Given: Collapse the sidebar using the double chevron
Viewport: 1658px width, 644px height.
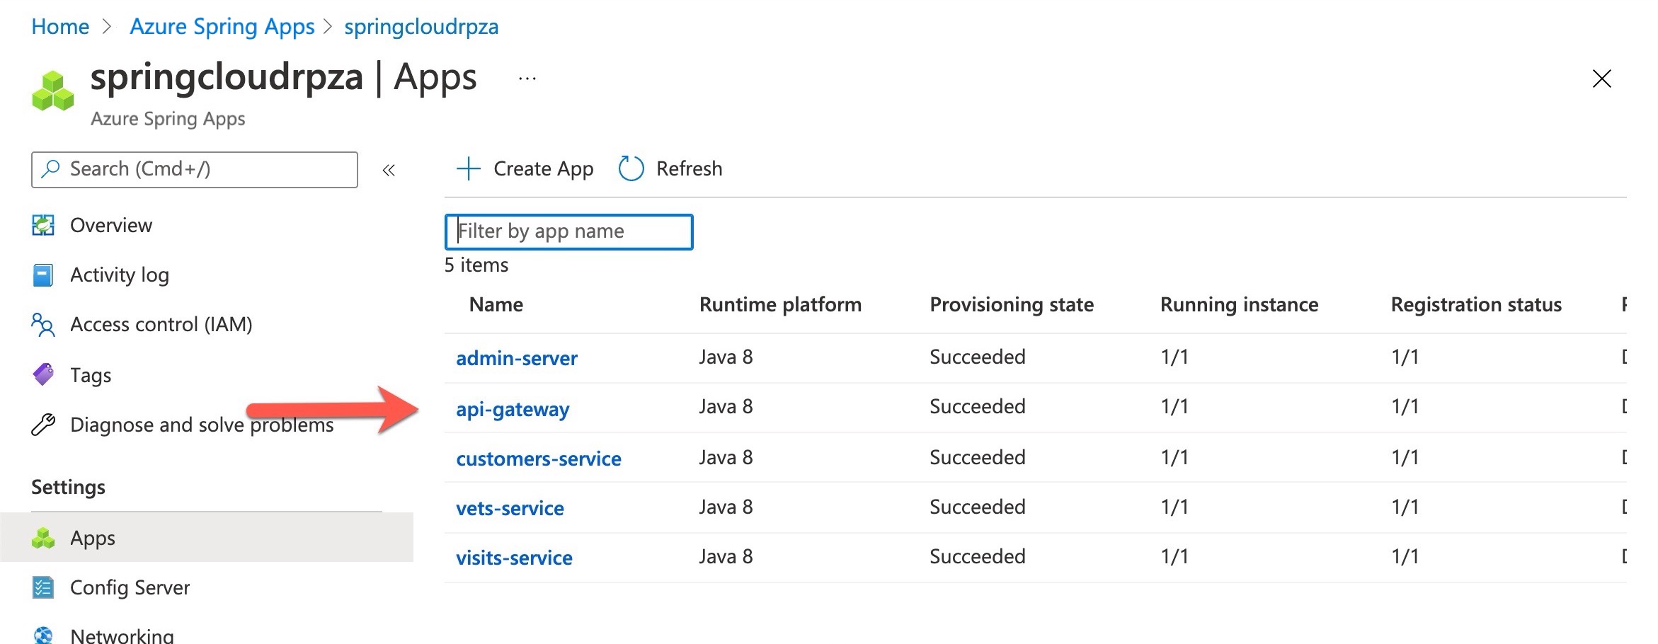Looking at the screenshot, I should (388, 170).
